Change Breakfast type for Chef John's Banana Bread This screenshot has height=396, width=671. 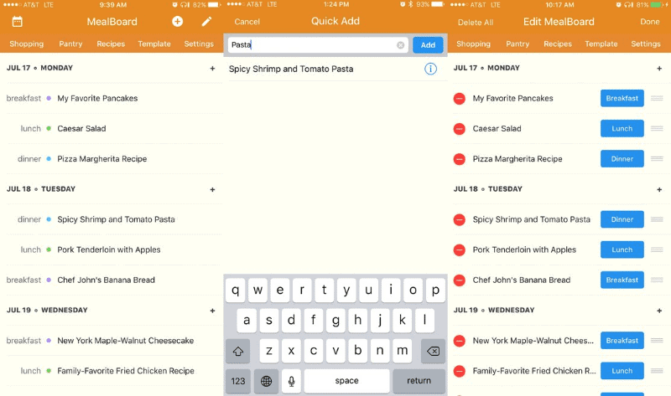pyautogui.click(x=622, y=280)
